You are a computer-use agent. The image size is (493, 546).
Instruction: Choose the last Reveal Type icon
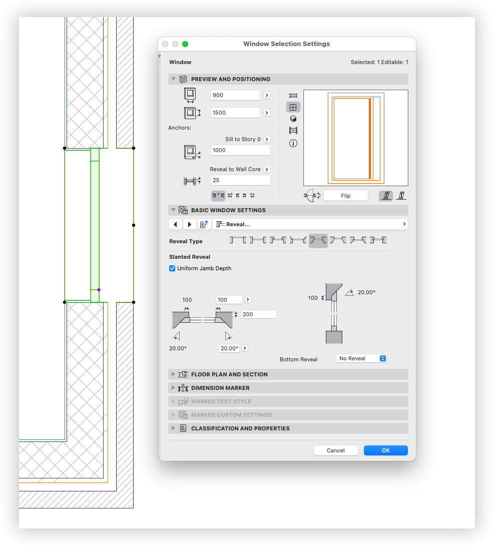(378, 241)
